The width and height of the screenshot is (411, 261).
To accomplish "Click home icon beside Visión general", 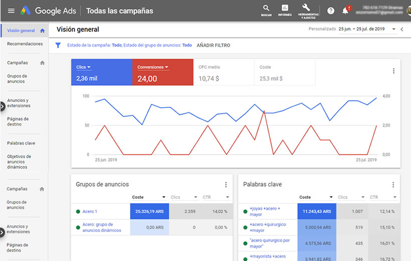I will pos(42,31).
